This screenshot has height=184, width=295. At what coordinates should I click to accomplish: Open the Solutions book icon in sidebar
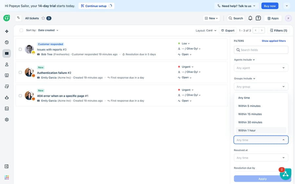click(x=7, y=75)
